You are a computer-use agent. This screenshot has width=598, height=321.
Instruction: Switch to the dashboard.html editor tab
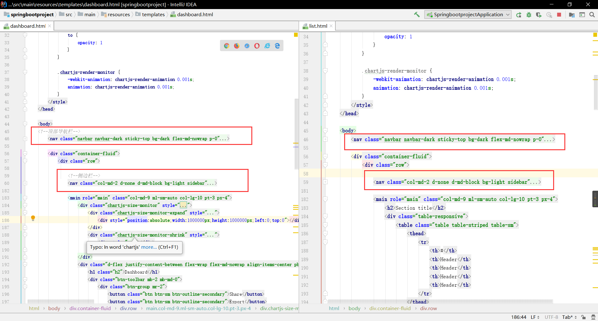click(x=27, y=26)
